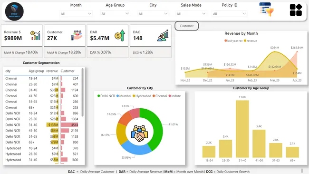This screenshot has height=174, width=309.
Task: Open the Age Group dropdown
Action: click(115, 14)
